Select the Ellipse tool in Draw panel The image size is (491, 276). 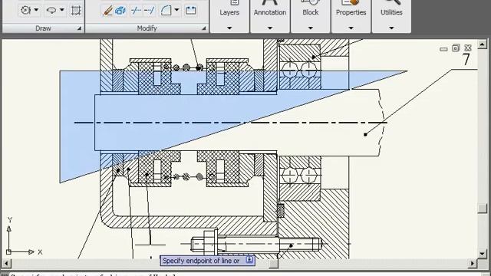click(x=51, y=10)
